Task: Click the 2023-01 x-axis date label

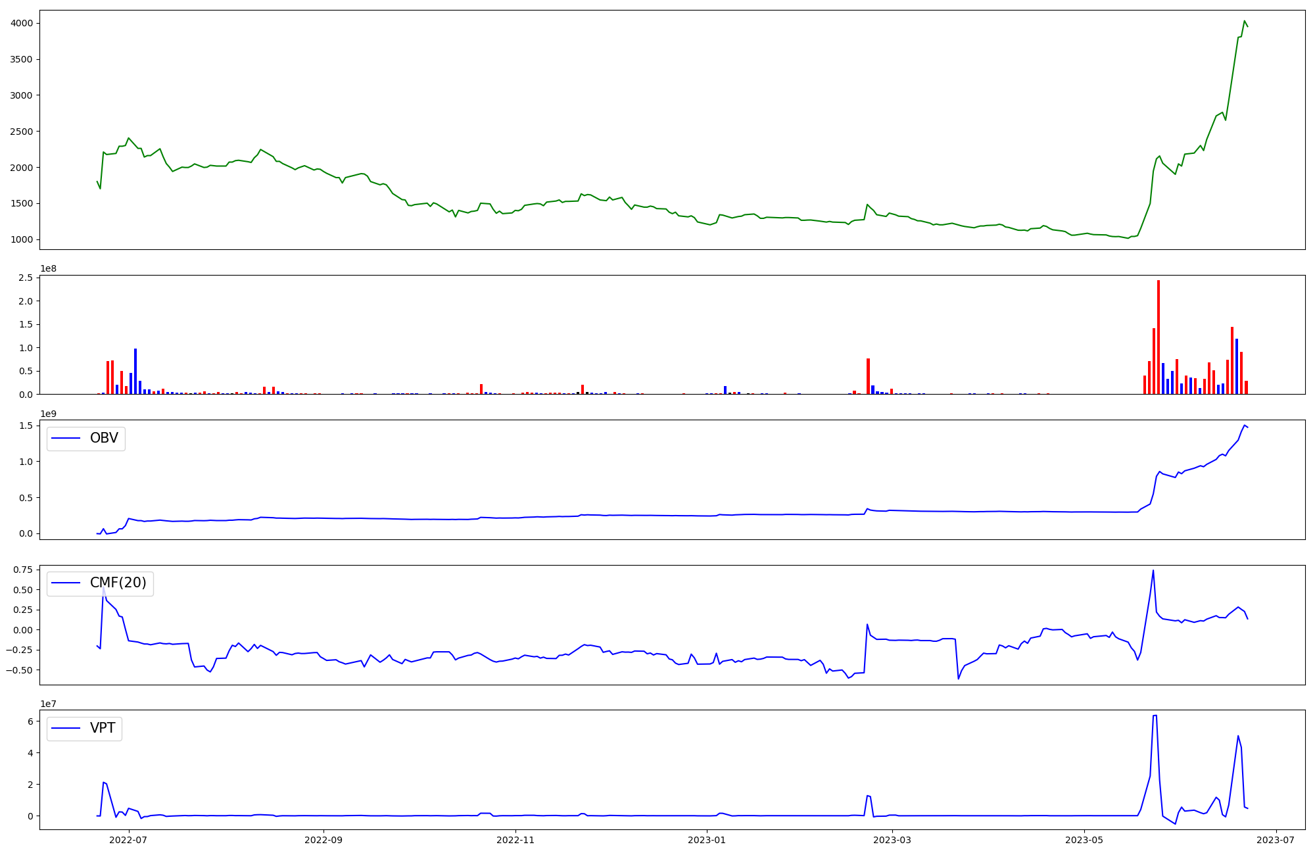Action: (x=707, y=840)
